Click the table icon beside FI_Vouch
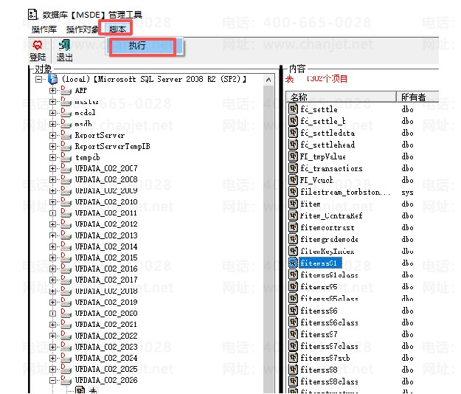Screen dimensions: 461x394 coord(293,179)
